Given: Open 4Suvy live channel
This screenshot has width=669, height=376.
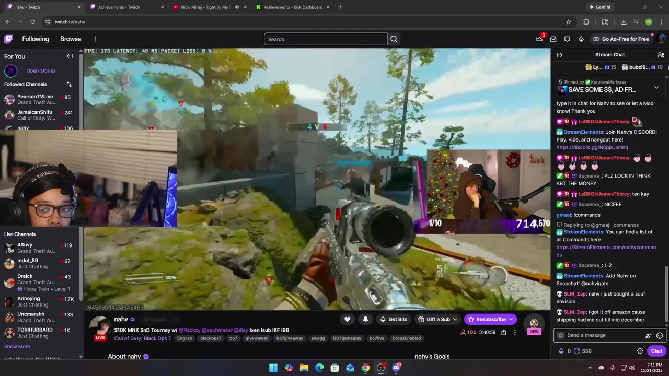Looking at the screenshot, I should [41, 248].
